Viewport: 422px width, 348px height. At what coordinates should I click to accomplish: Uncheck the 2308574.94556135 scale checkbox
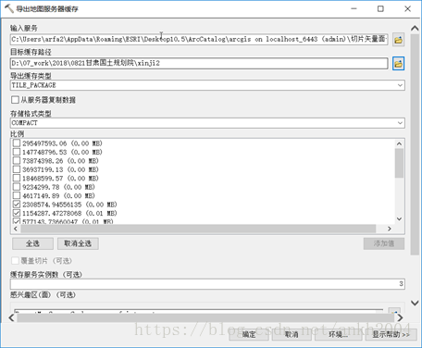coord(17,205)
